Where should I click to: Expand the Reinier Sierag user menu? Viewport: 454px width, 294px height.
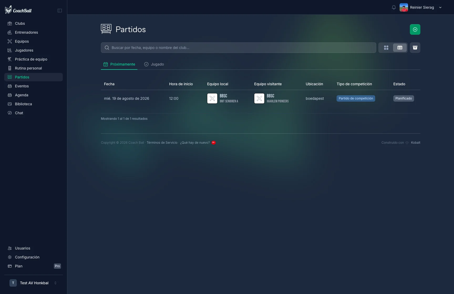click(440, 7)
